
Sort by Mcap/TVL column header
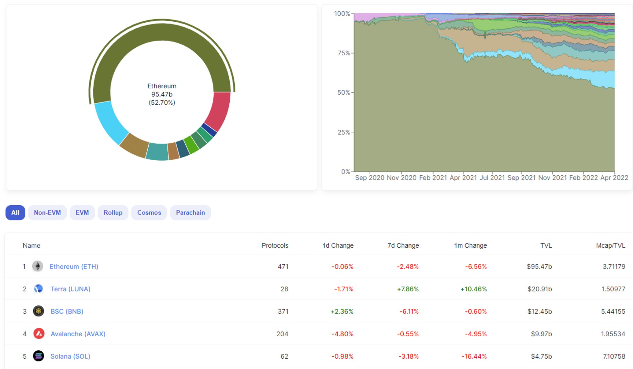[610, 246]
